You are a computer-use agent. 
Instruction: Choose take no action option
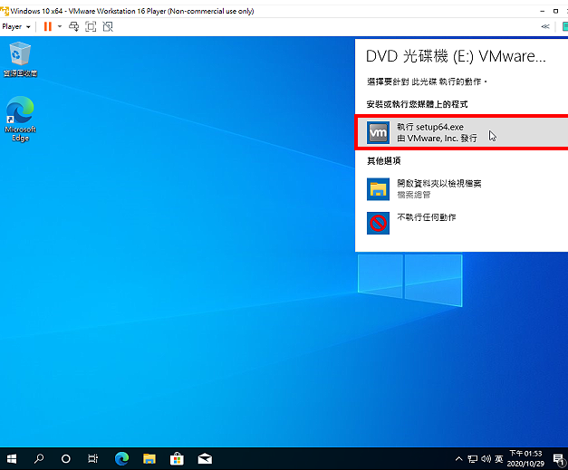point(461,223)
